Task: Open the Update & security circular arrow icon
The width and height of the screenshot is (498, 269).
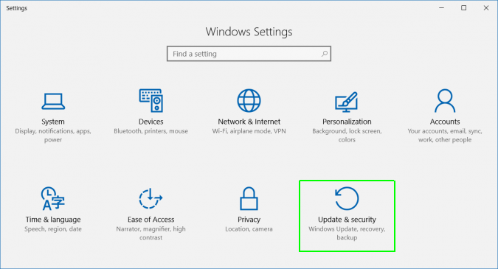Action: point(347,198)
